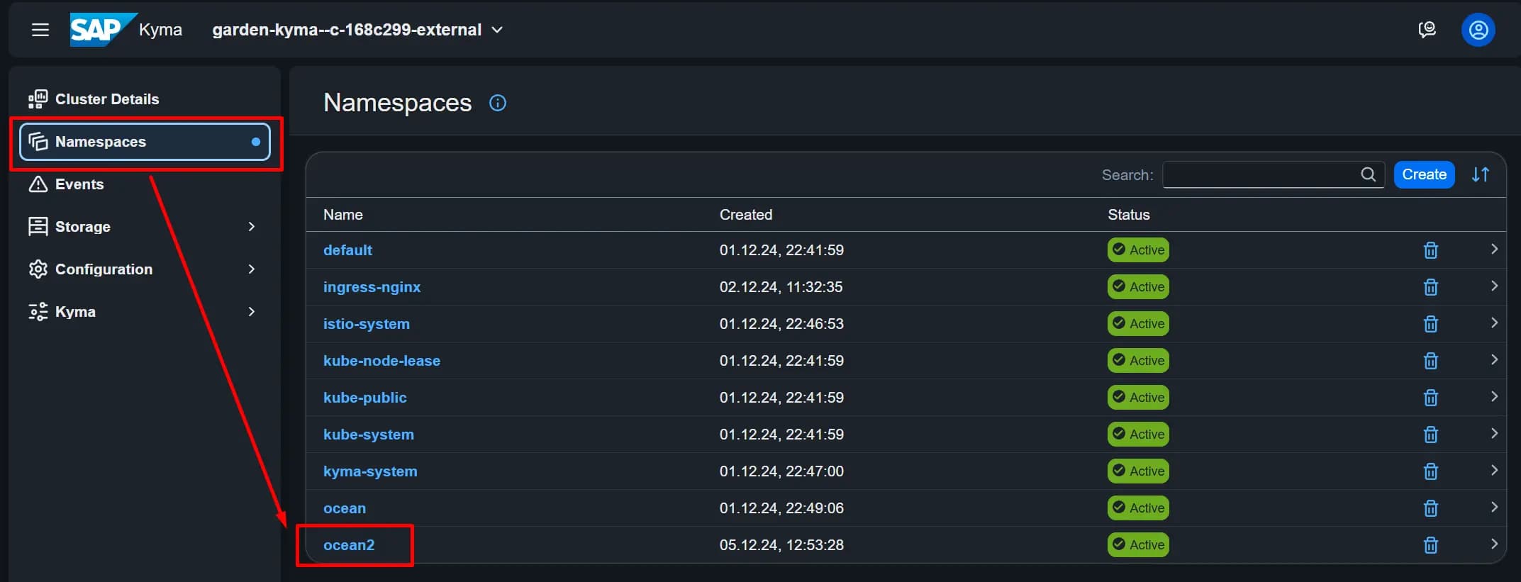Viewport: 1521px width, 582px height.
Task: Open ocean row details chevron
Action: point(1494,507)
